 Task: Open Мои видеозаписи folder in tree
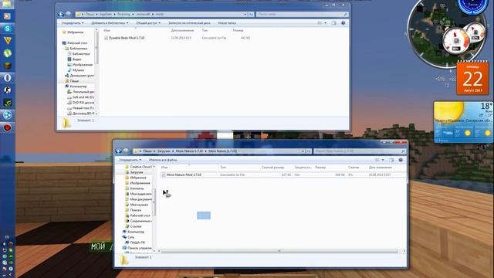click(138, 194)
